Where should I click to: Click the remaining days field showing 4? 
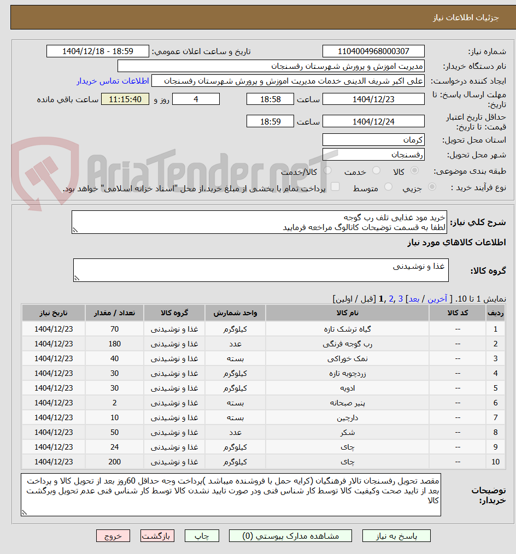[196, 99]
